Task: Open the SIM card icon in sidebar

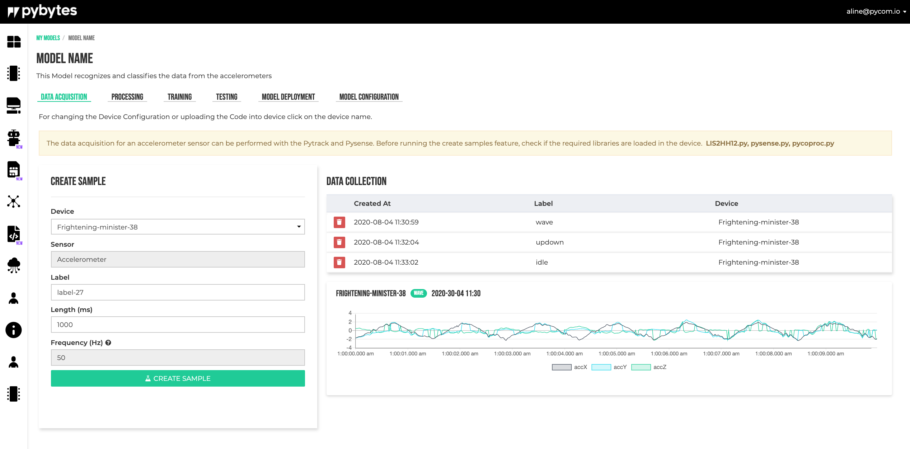Action: click(x=14, y=170)
